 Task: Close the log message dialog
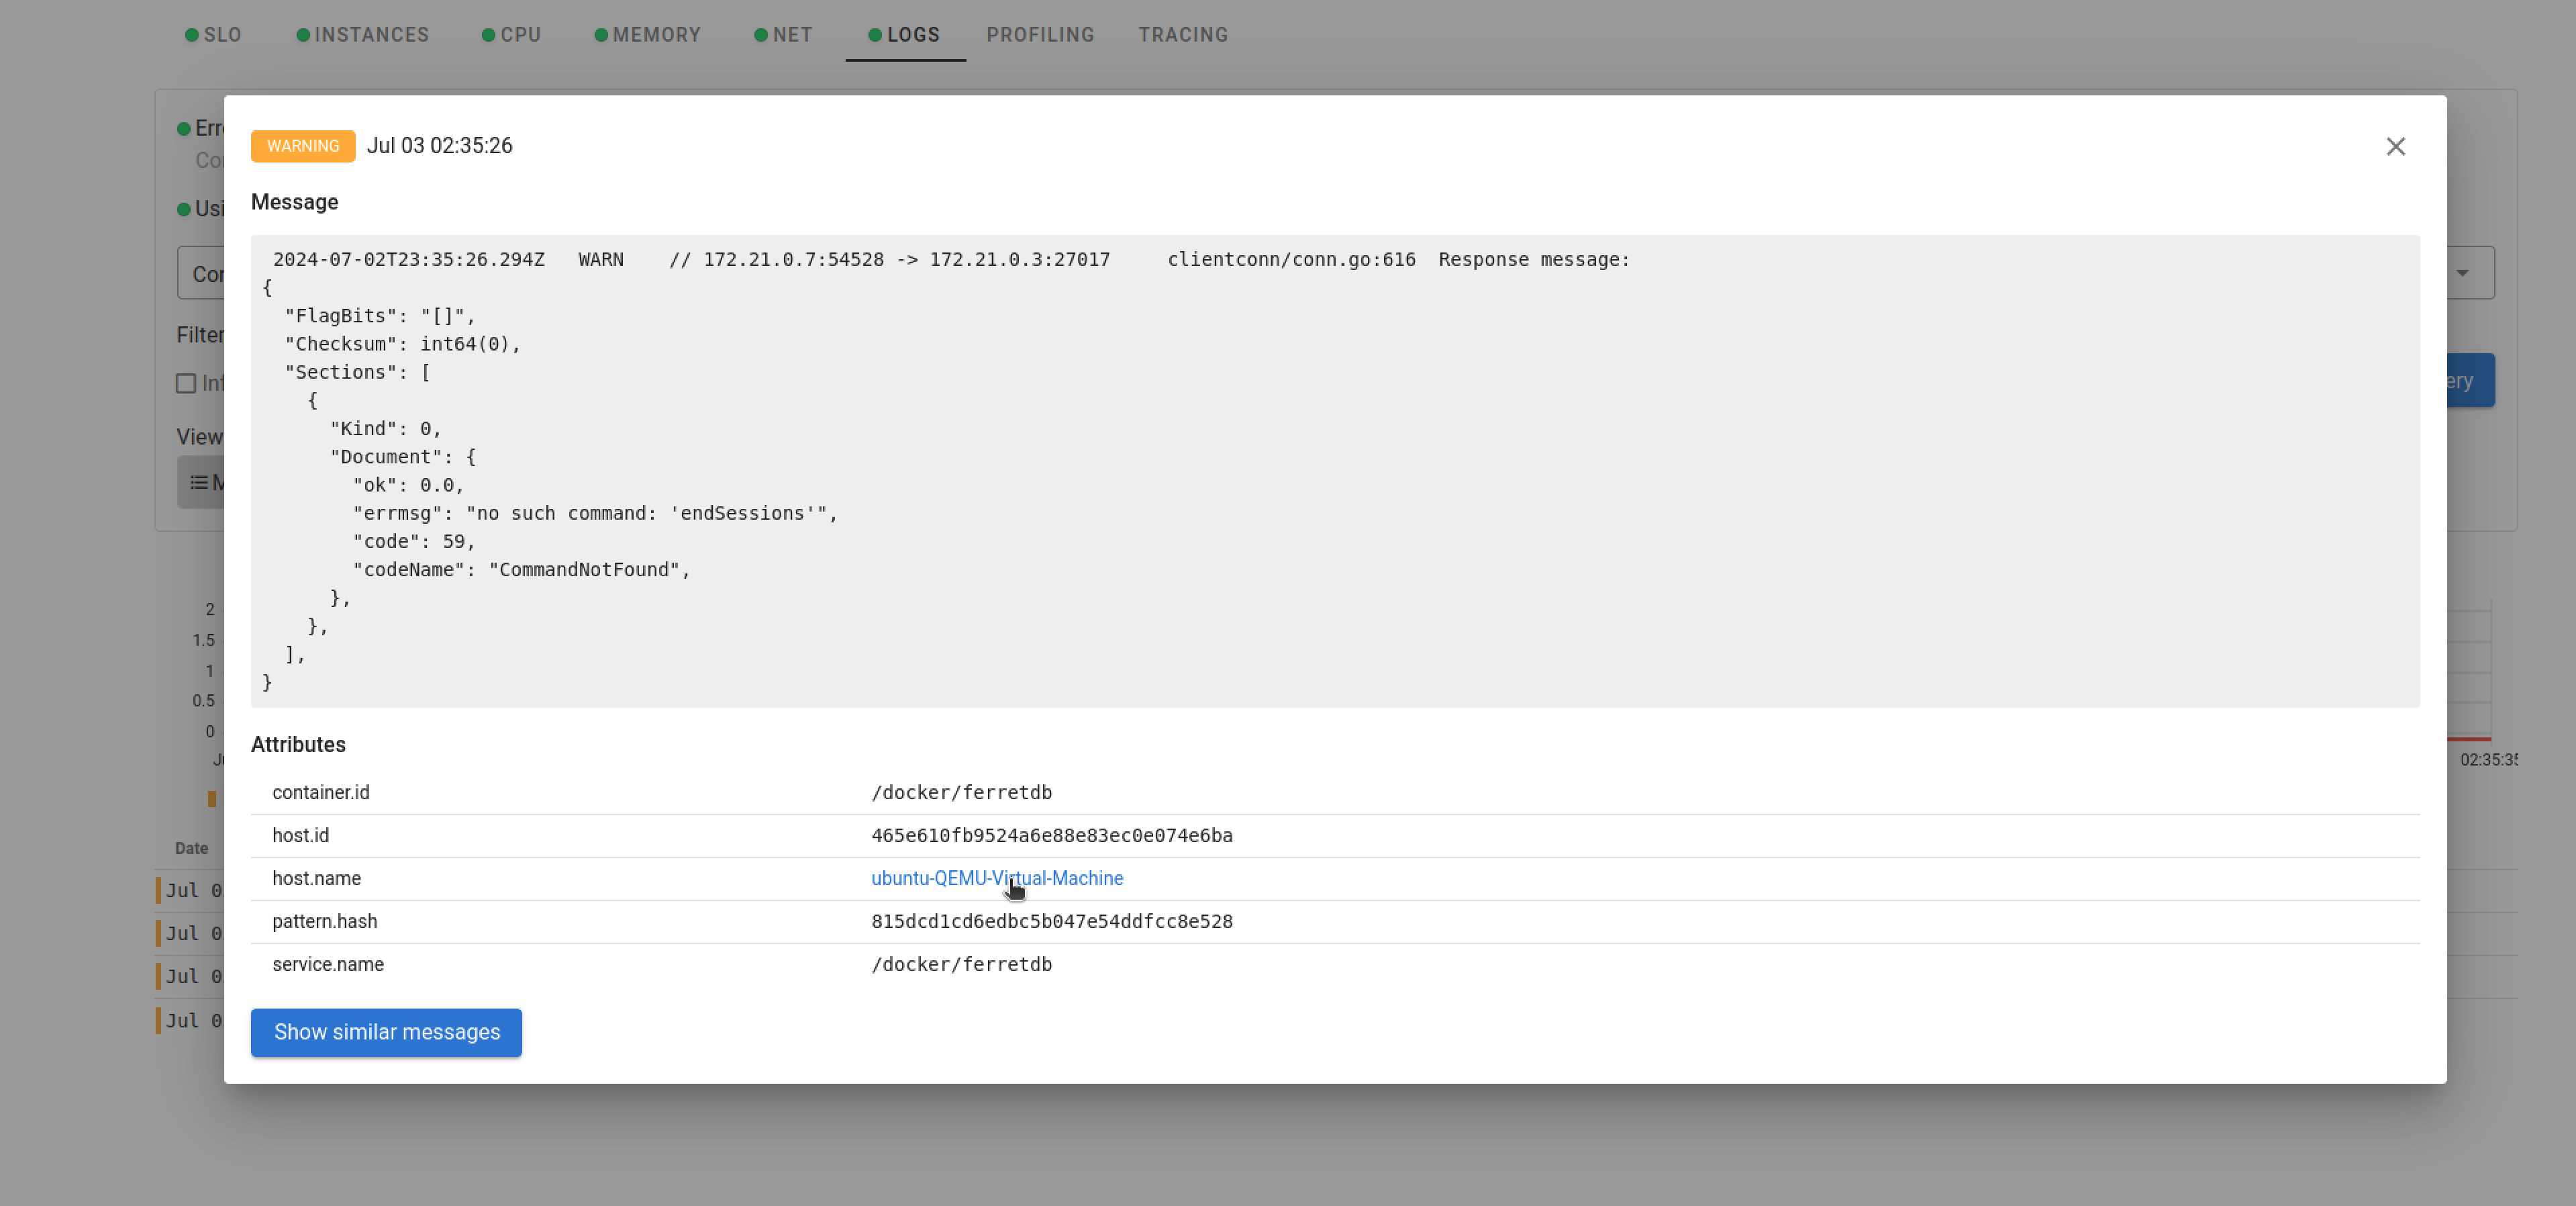(2395, 146)
